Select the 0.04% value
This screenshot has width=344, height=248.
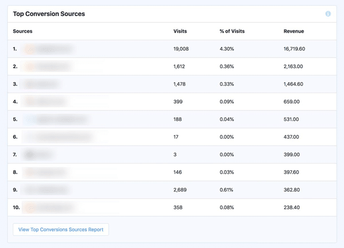[x=227, y=119]
